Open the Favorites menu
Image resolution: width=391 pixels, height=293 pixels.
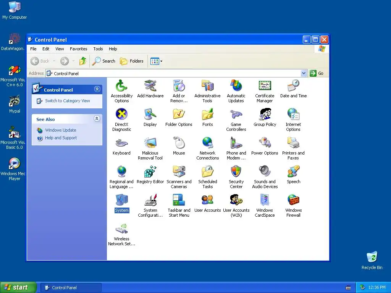click(x=79, y=49)
